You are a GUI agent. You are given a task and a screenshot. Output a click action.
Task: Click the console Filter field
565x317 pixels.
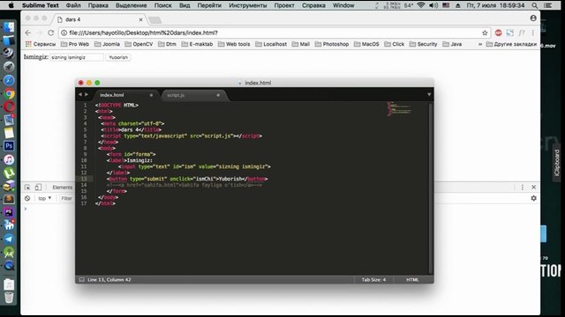click(x=67, y=198)
